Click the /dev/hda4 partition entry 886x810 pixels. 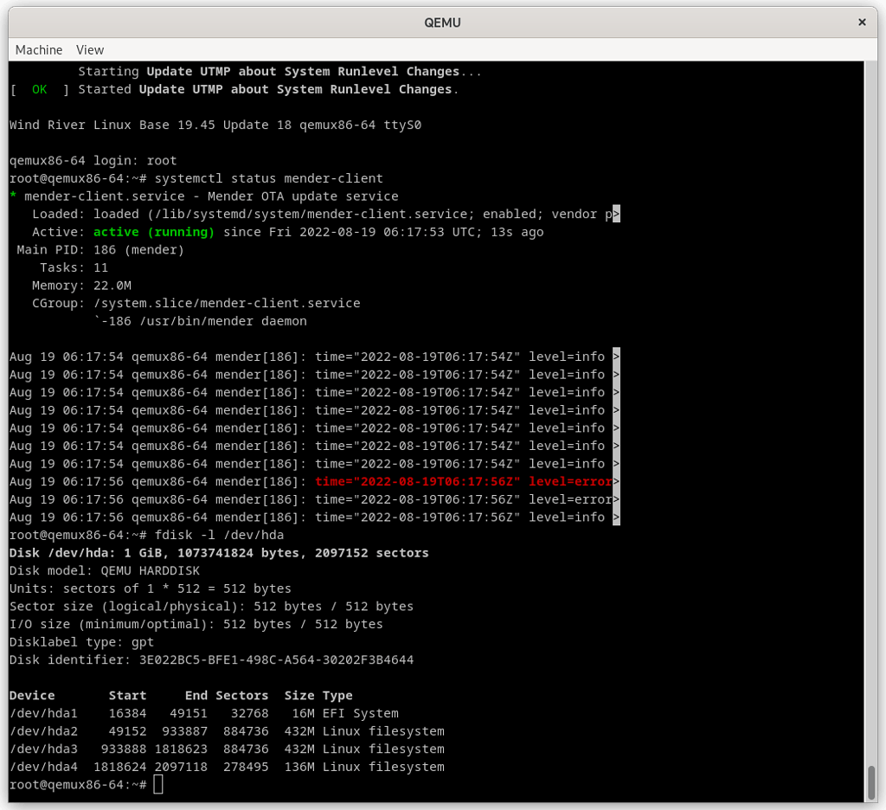[225, 766]
